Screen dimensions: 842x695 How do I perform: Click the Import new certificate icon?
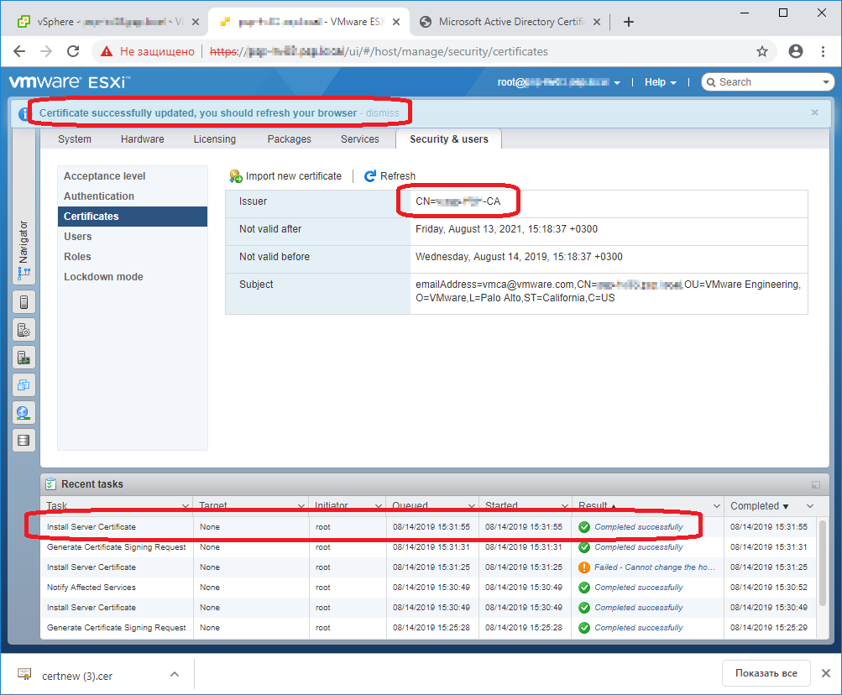235,176
